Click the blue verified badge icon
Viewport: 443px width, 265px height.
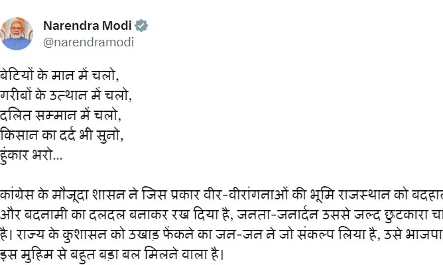click(141, 26)
